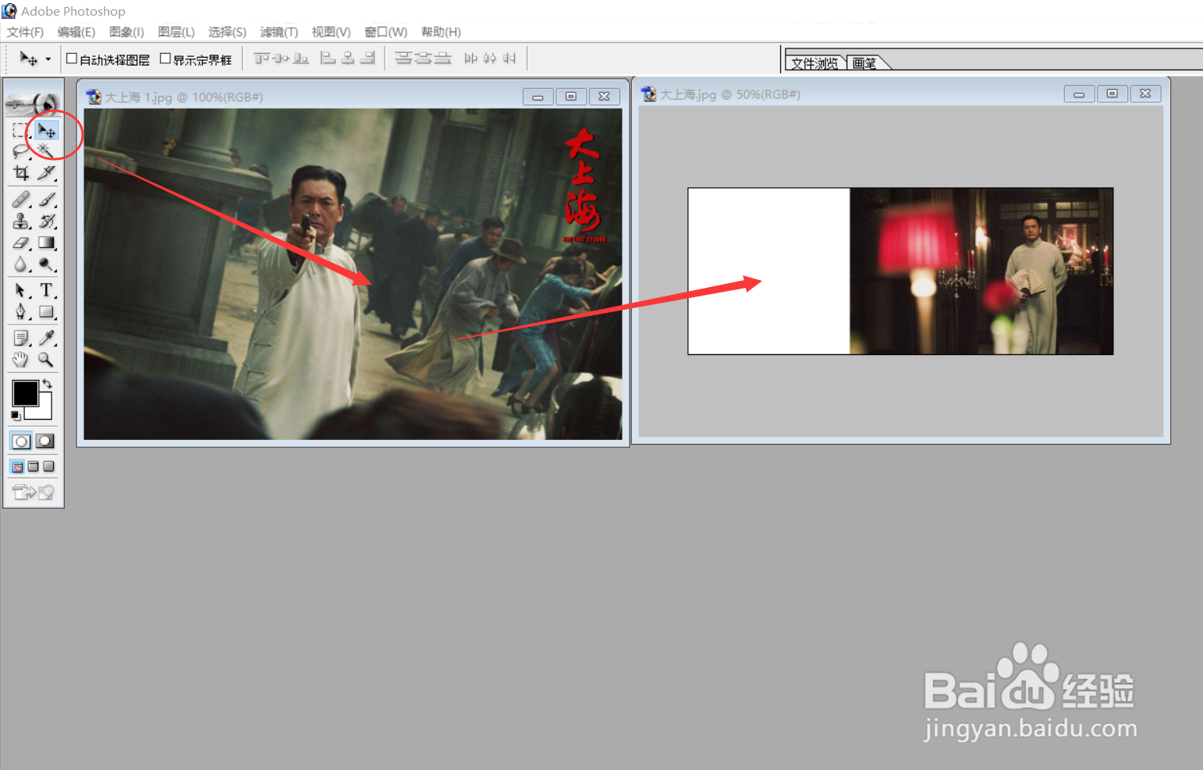Screen dimensions: 1203x770
Task: Select the Eyedropper tool
Action: 46,339
